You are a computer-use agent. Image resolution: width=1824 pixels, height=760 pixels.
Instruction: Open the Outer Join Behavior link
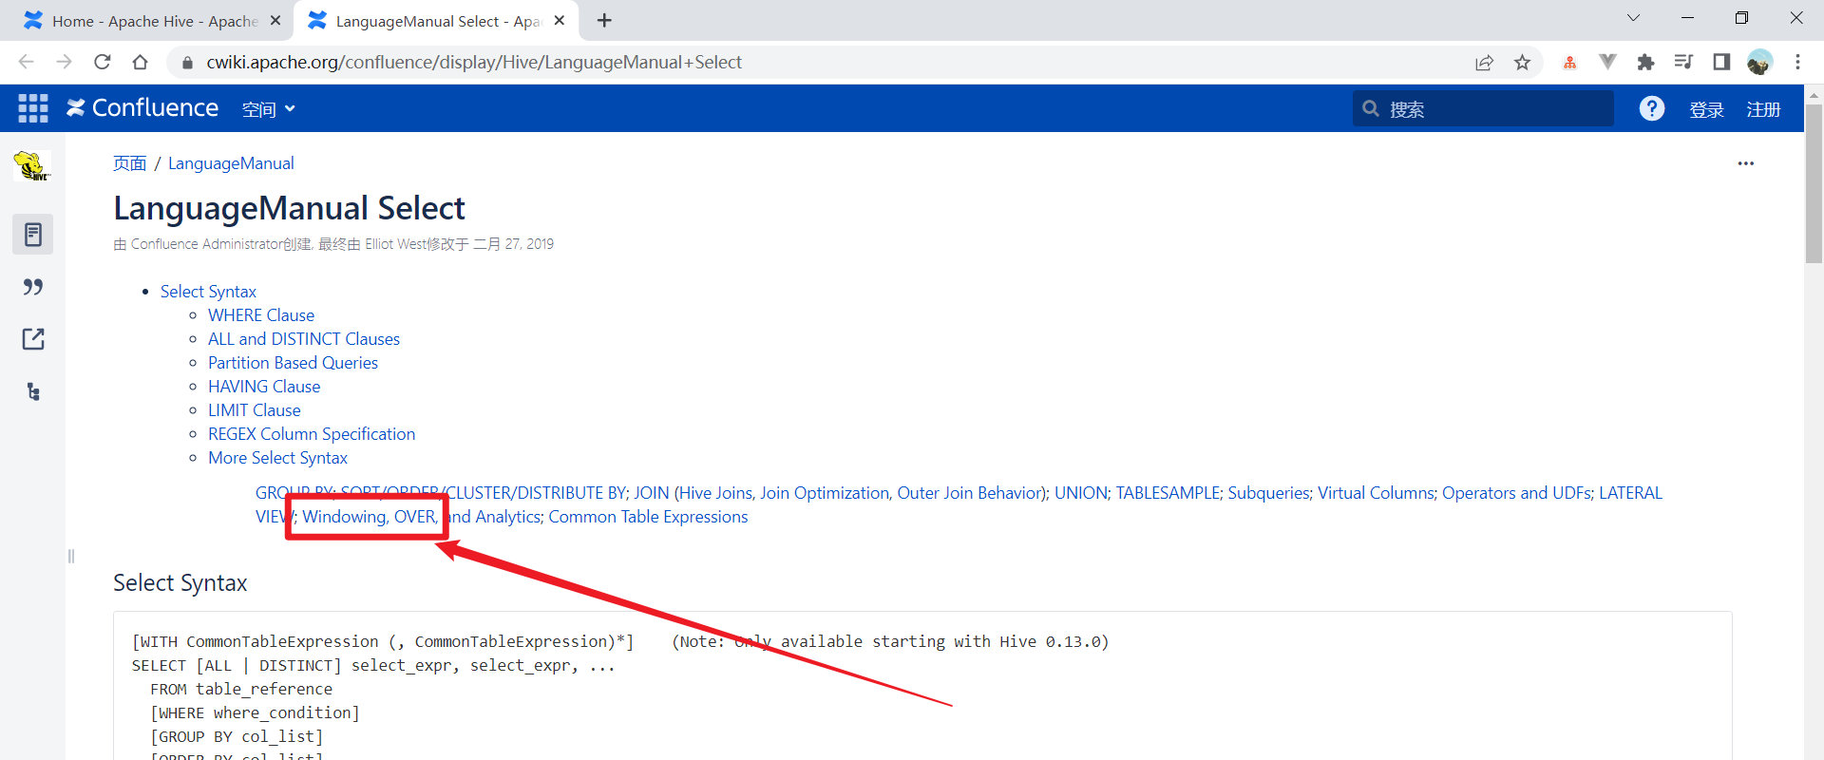tap(970, 493)
